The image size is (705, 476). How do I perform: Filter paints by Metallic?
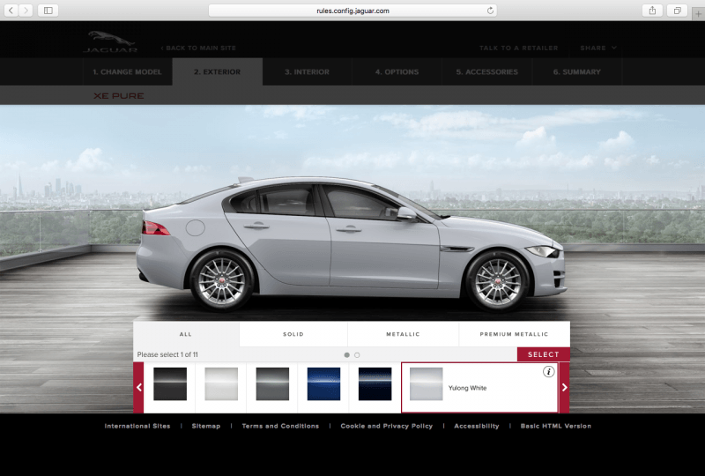click(403, 334)
